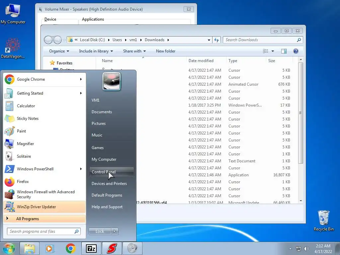Open Chrome from the taskbar
This screenshot has width=340, height=255.
pos(70,248)
